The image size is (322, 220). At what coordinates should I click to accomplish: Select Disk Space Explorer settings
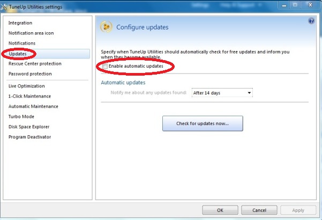[x=29, y=127]
